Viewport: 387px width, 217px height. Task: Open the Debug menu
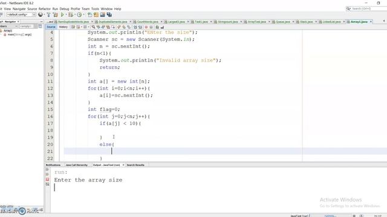pos(64,9)
